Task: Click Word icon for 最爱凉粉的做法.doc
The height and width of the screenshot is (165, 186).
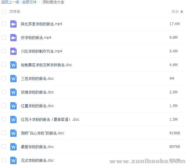Action: (13, 147)
